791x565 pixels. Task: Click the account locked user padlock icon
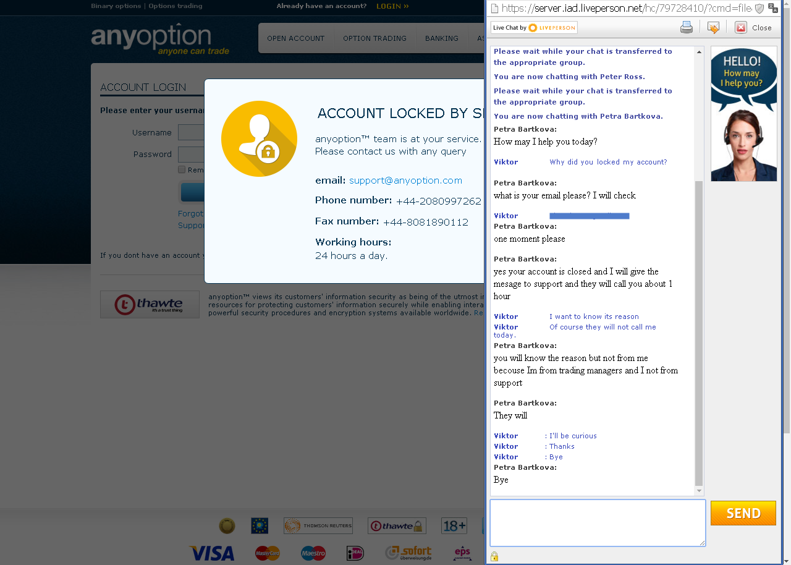click(259, 138)
